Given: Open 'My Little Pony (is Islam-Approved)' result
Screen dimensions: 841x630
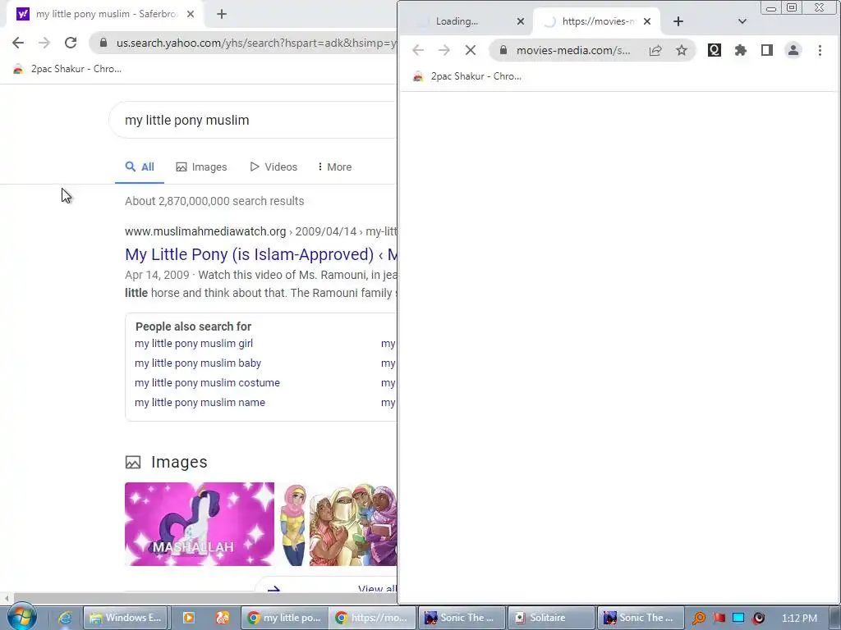Looking at the screenshot, I should click(260, 254).
